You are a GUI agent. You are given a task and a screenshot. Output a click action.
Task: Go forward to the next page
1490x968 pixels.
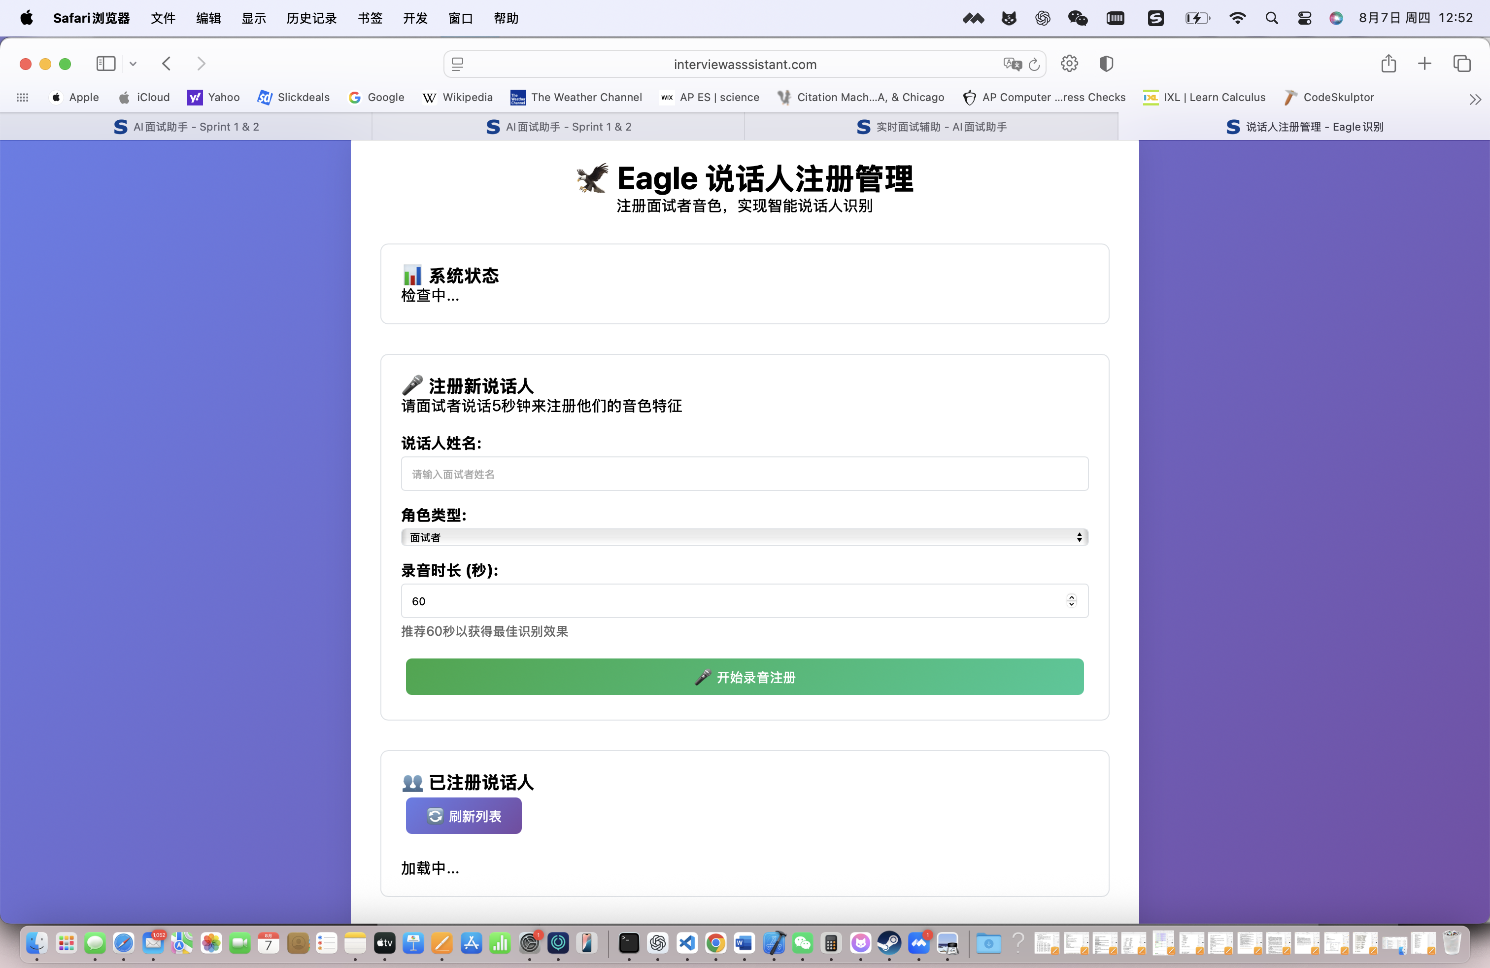point(201,64)
